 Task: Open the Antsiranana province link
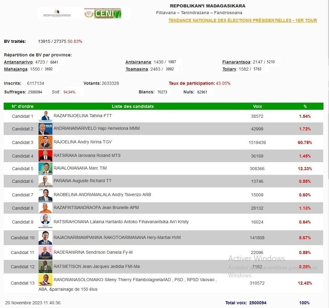pyautogui.click(x=138, y=62)
